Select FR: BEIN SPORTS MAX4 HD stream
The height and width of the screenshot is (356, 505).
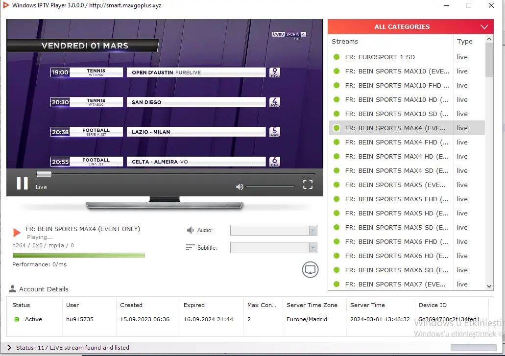tap(407, 156)
